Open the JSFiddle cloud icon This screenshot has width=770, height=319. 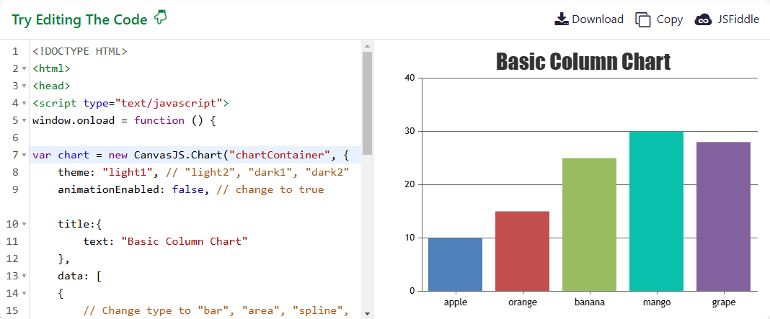coord(703,19)
